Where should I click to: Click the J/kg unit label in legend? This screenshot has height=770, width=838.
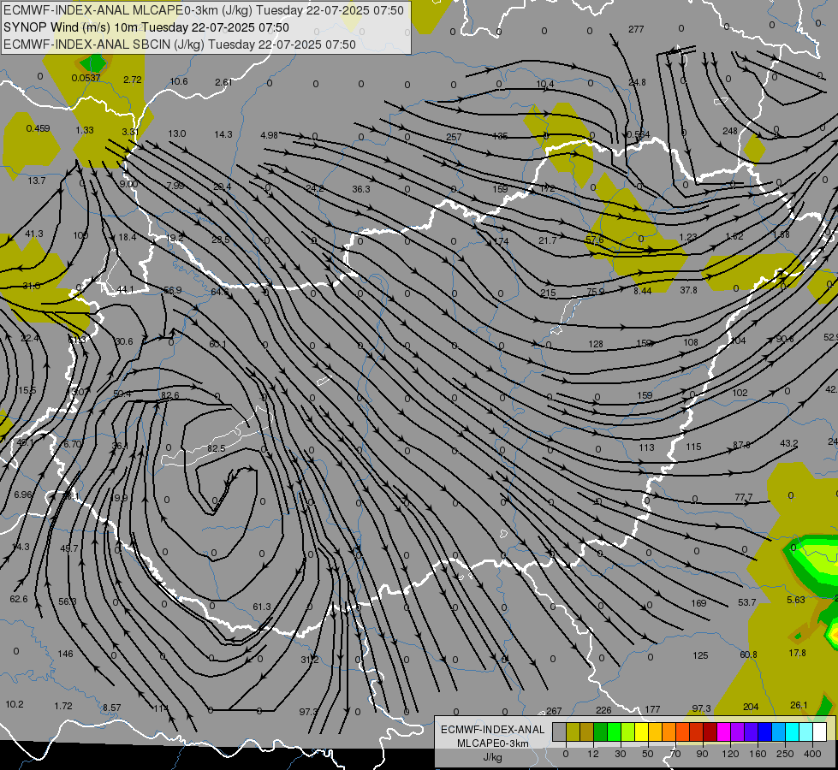coord(492,757)
